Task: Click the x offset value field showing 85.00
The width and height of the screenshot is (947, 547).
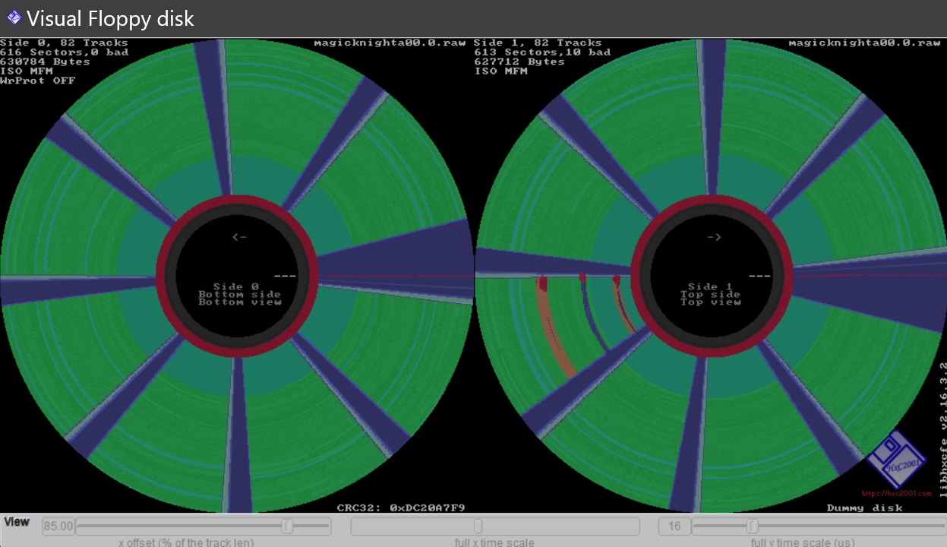Action: (x=58, y=526)
